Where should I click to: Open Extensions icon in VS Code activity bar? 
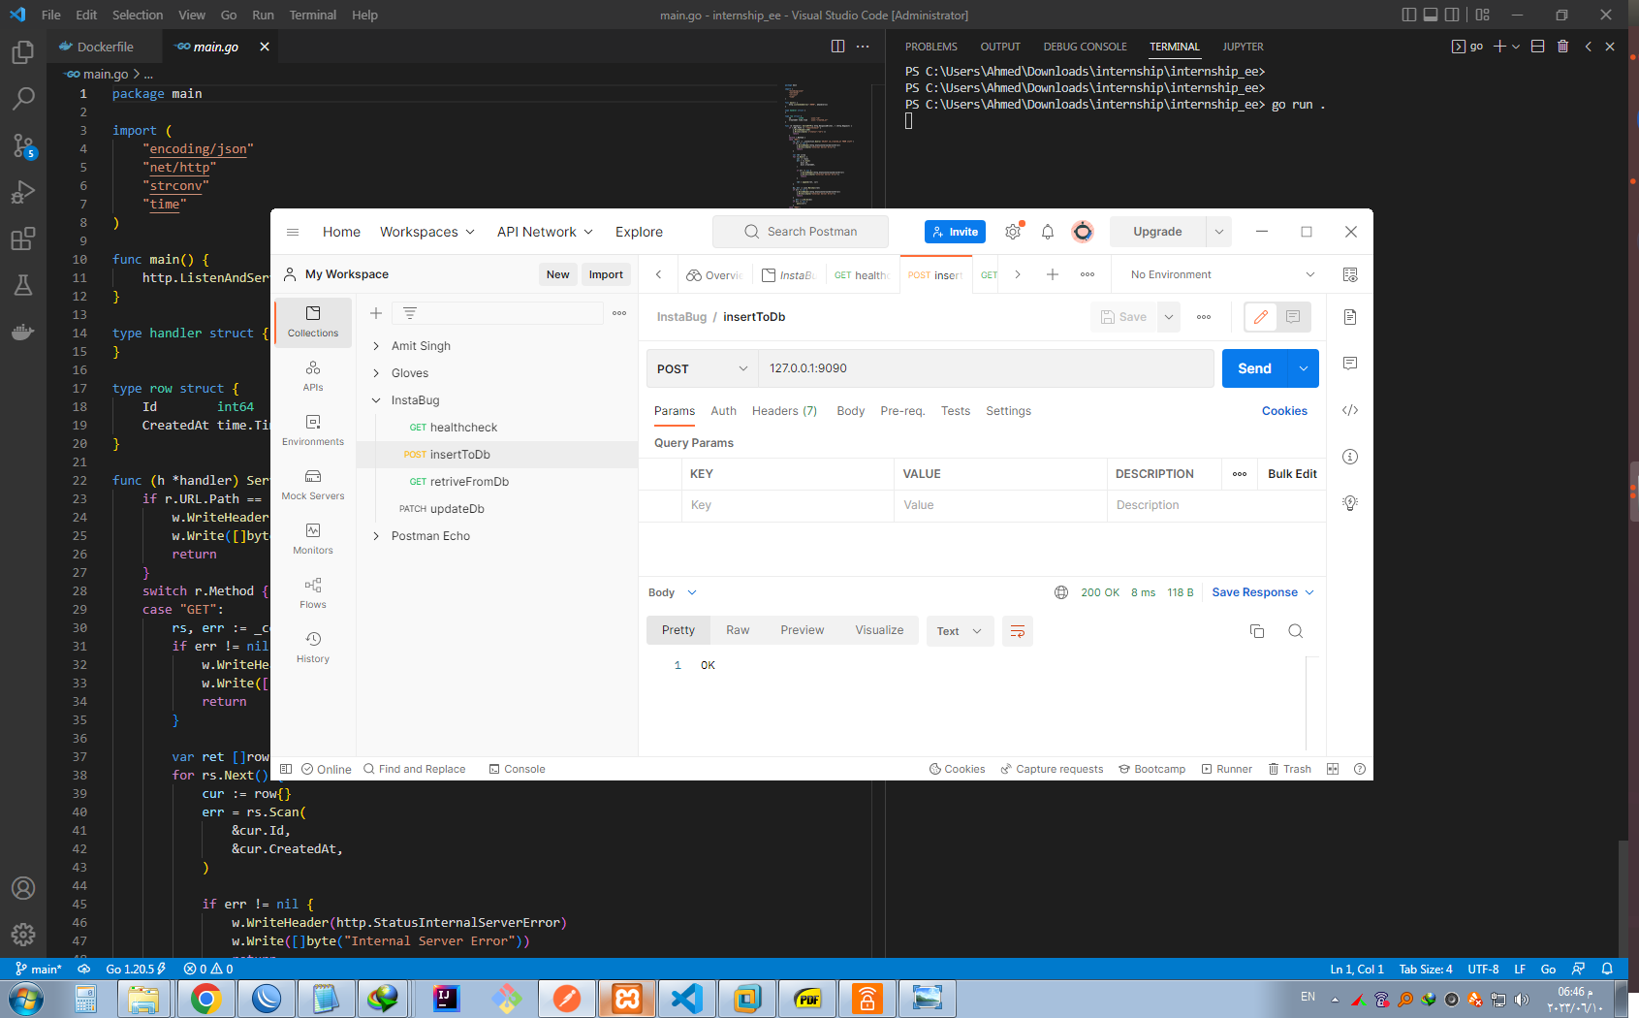(23, 239)
